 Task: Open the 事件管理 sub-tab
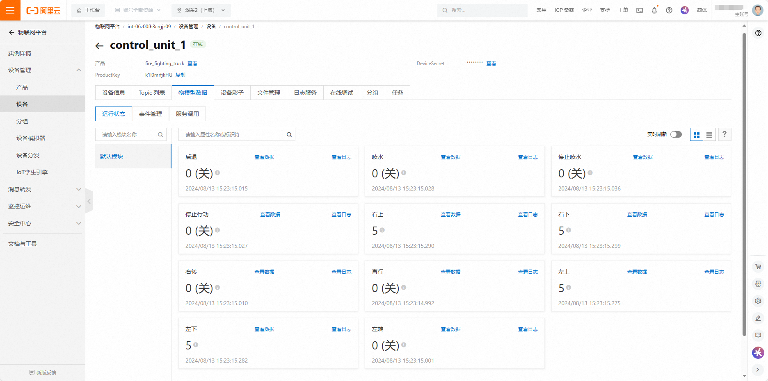coord(150,114)
